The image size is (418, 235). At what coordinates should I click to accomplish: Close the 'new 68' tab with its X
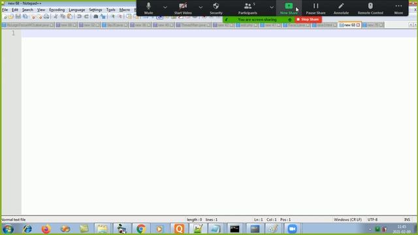point(358,25)
